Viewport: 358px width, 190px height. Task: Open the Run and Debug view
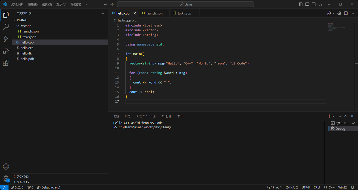click(x=6, y=51)
